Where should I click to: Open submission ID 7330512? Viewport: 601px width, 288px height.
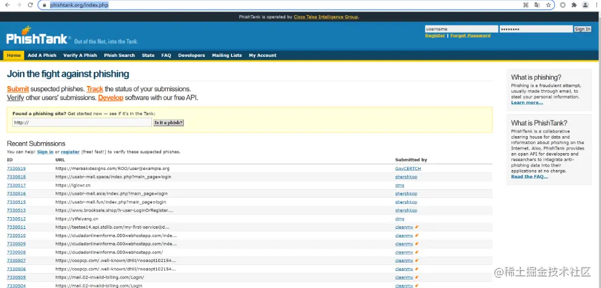pyautogui.click(x=16, y=219)
